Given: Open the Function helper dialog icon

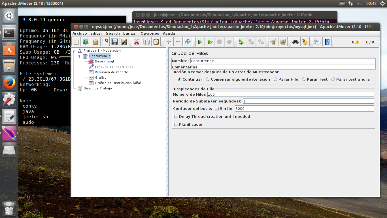Looking at the screenshot, I should 317,42.
